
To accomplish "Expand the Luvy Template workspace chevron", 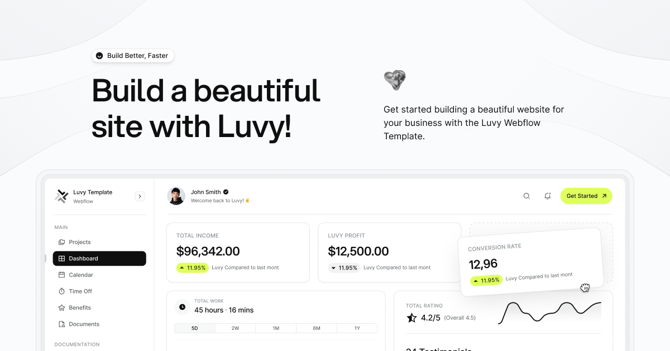I will pos(140,196).
